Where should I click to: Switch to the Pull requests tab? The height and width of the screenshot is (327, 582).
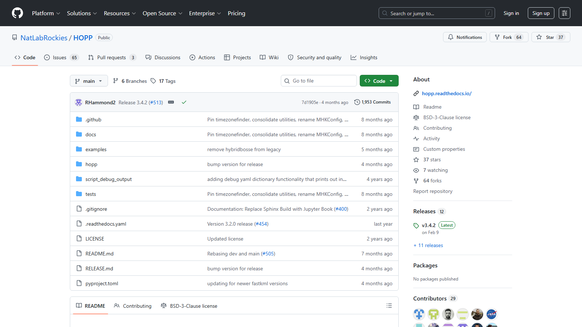pos(112,57)
